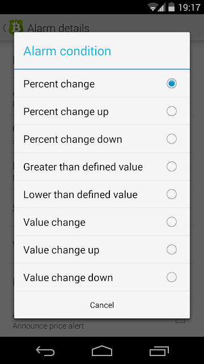Image resolution: width=204 pixels, height=364 pixels.
Task: Select the Percent change radio button
Action: point(171,84)
